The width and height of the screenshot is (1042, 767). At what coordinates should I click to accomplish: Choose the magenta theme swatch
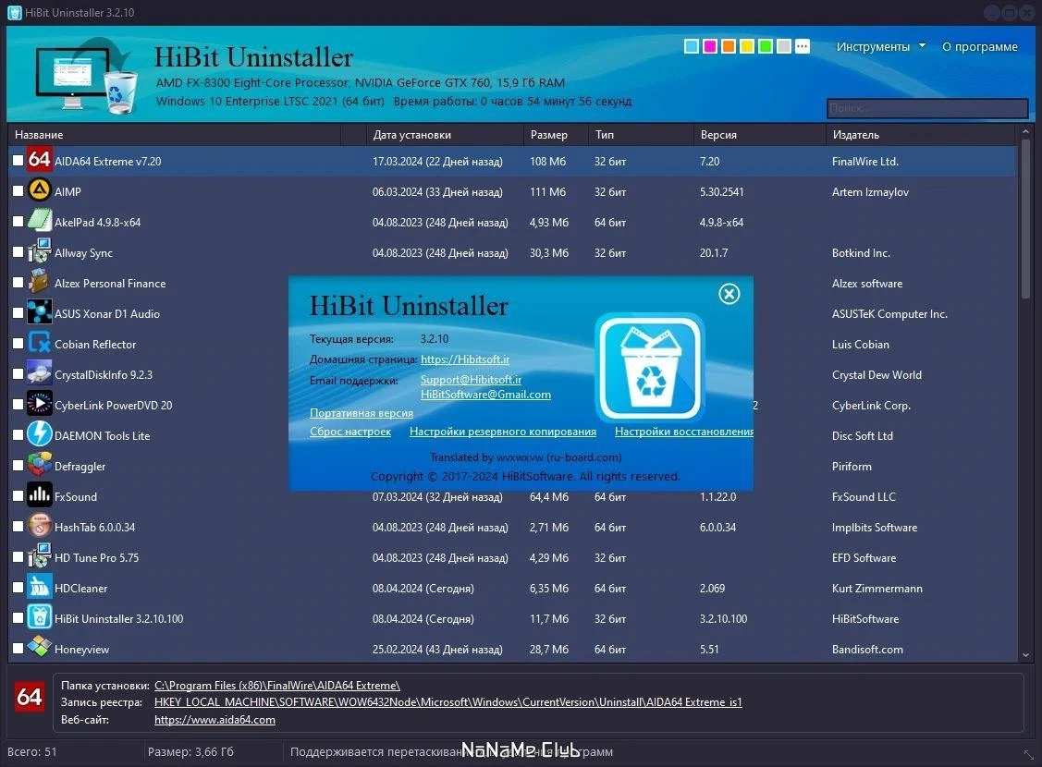point(710,46)
